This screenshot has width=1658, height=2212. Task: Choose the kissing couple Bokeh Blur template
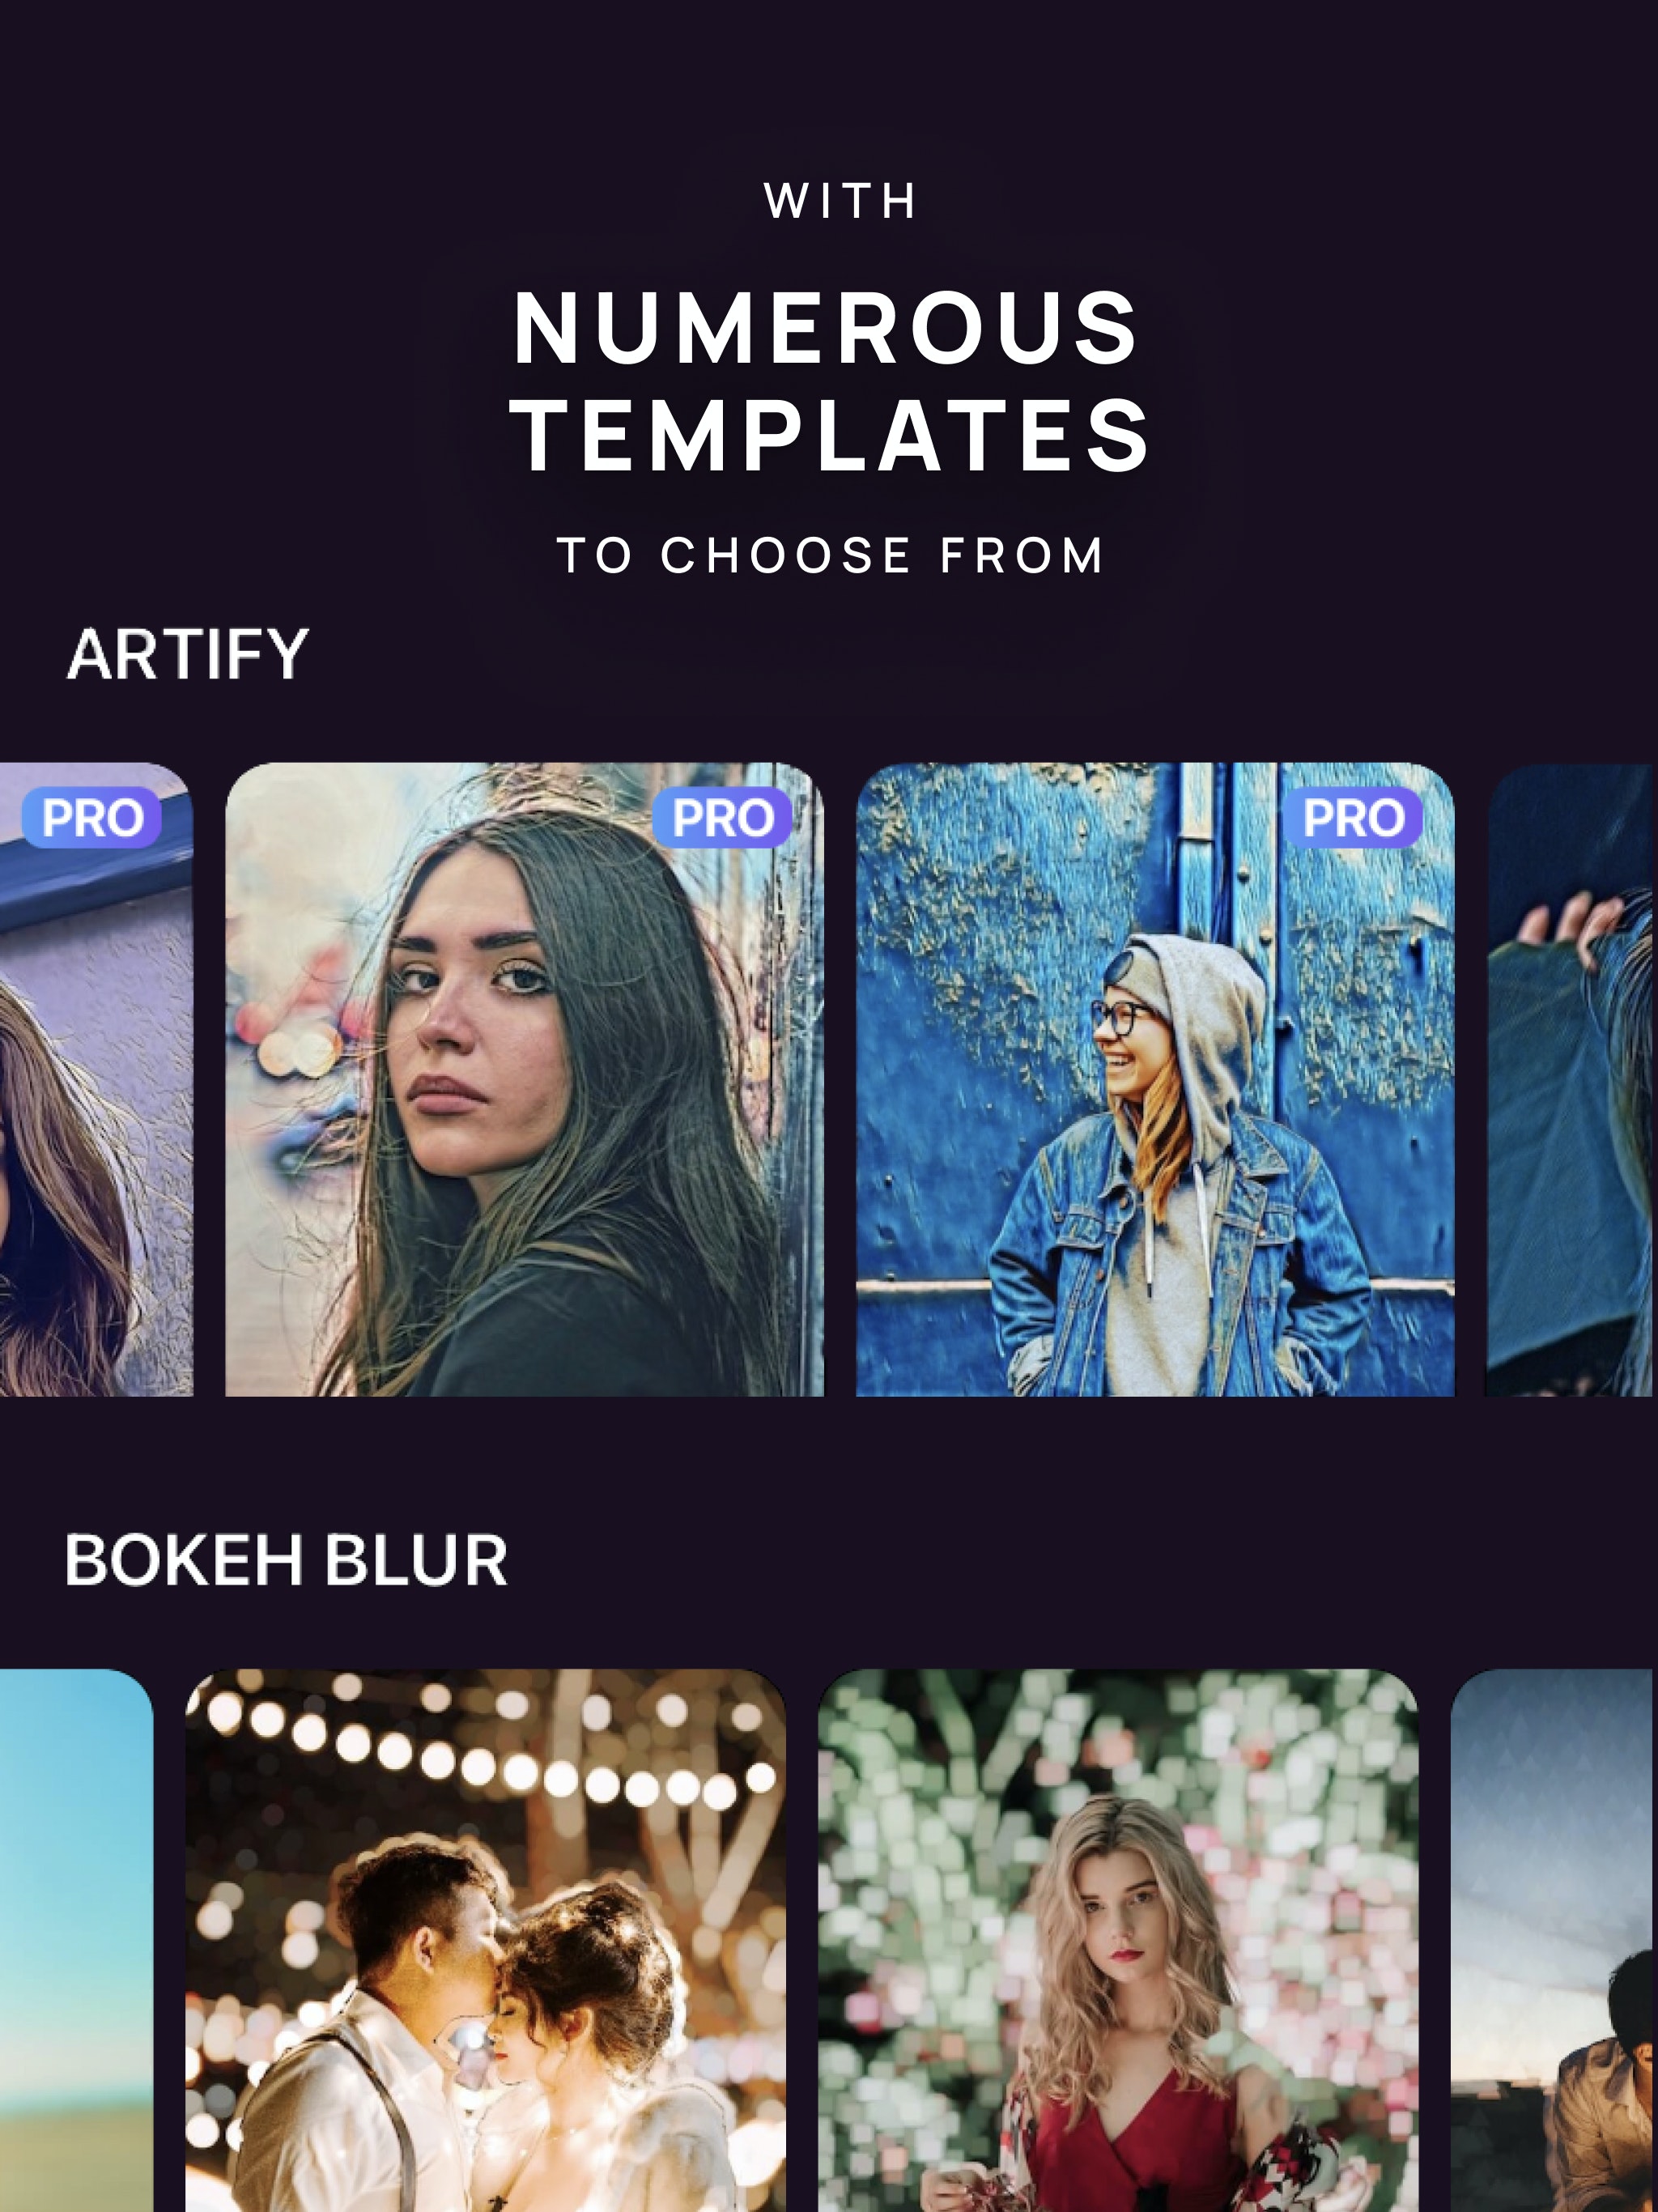click(x=486, y=1940)
